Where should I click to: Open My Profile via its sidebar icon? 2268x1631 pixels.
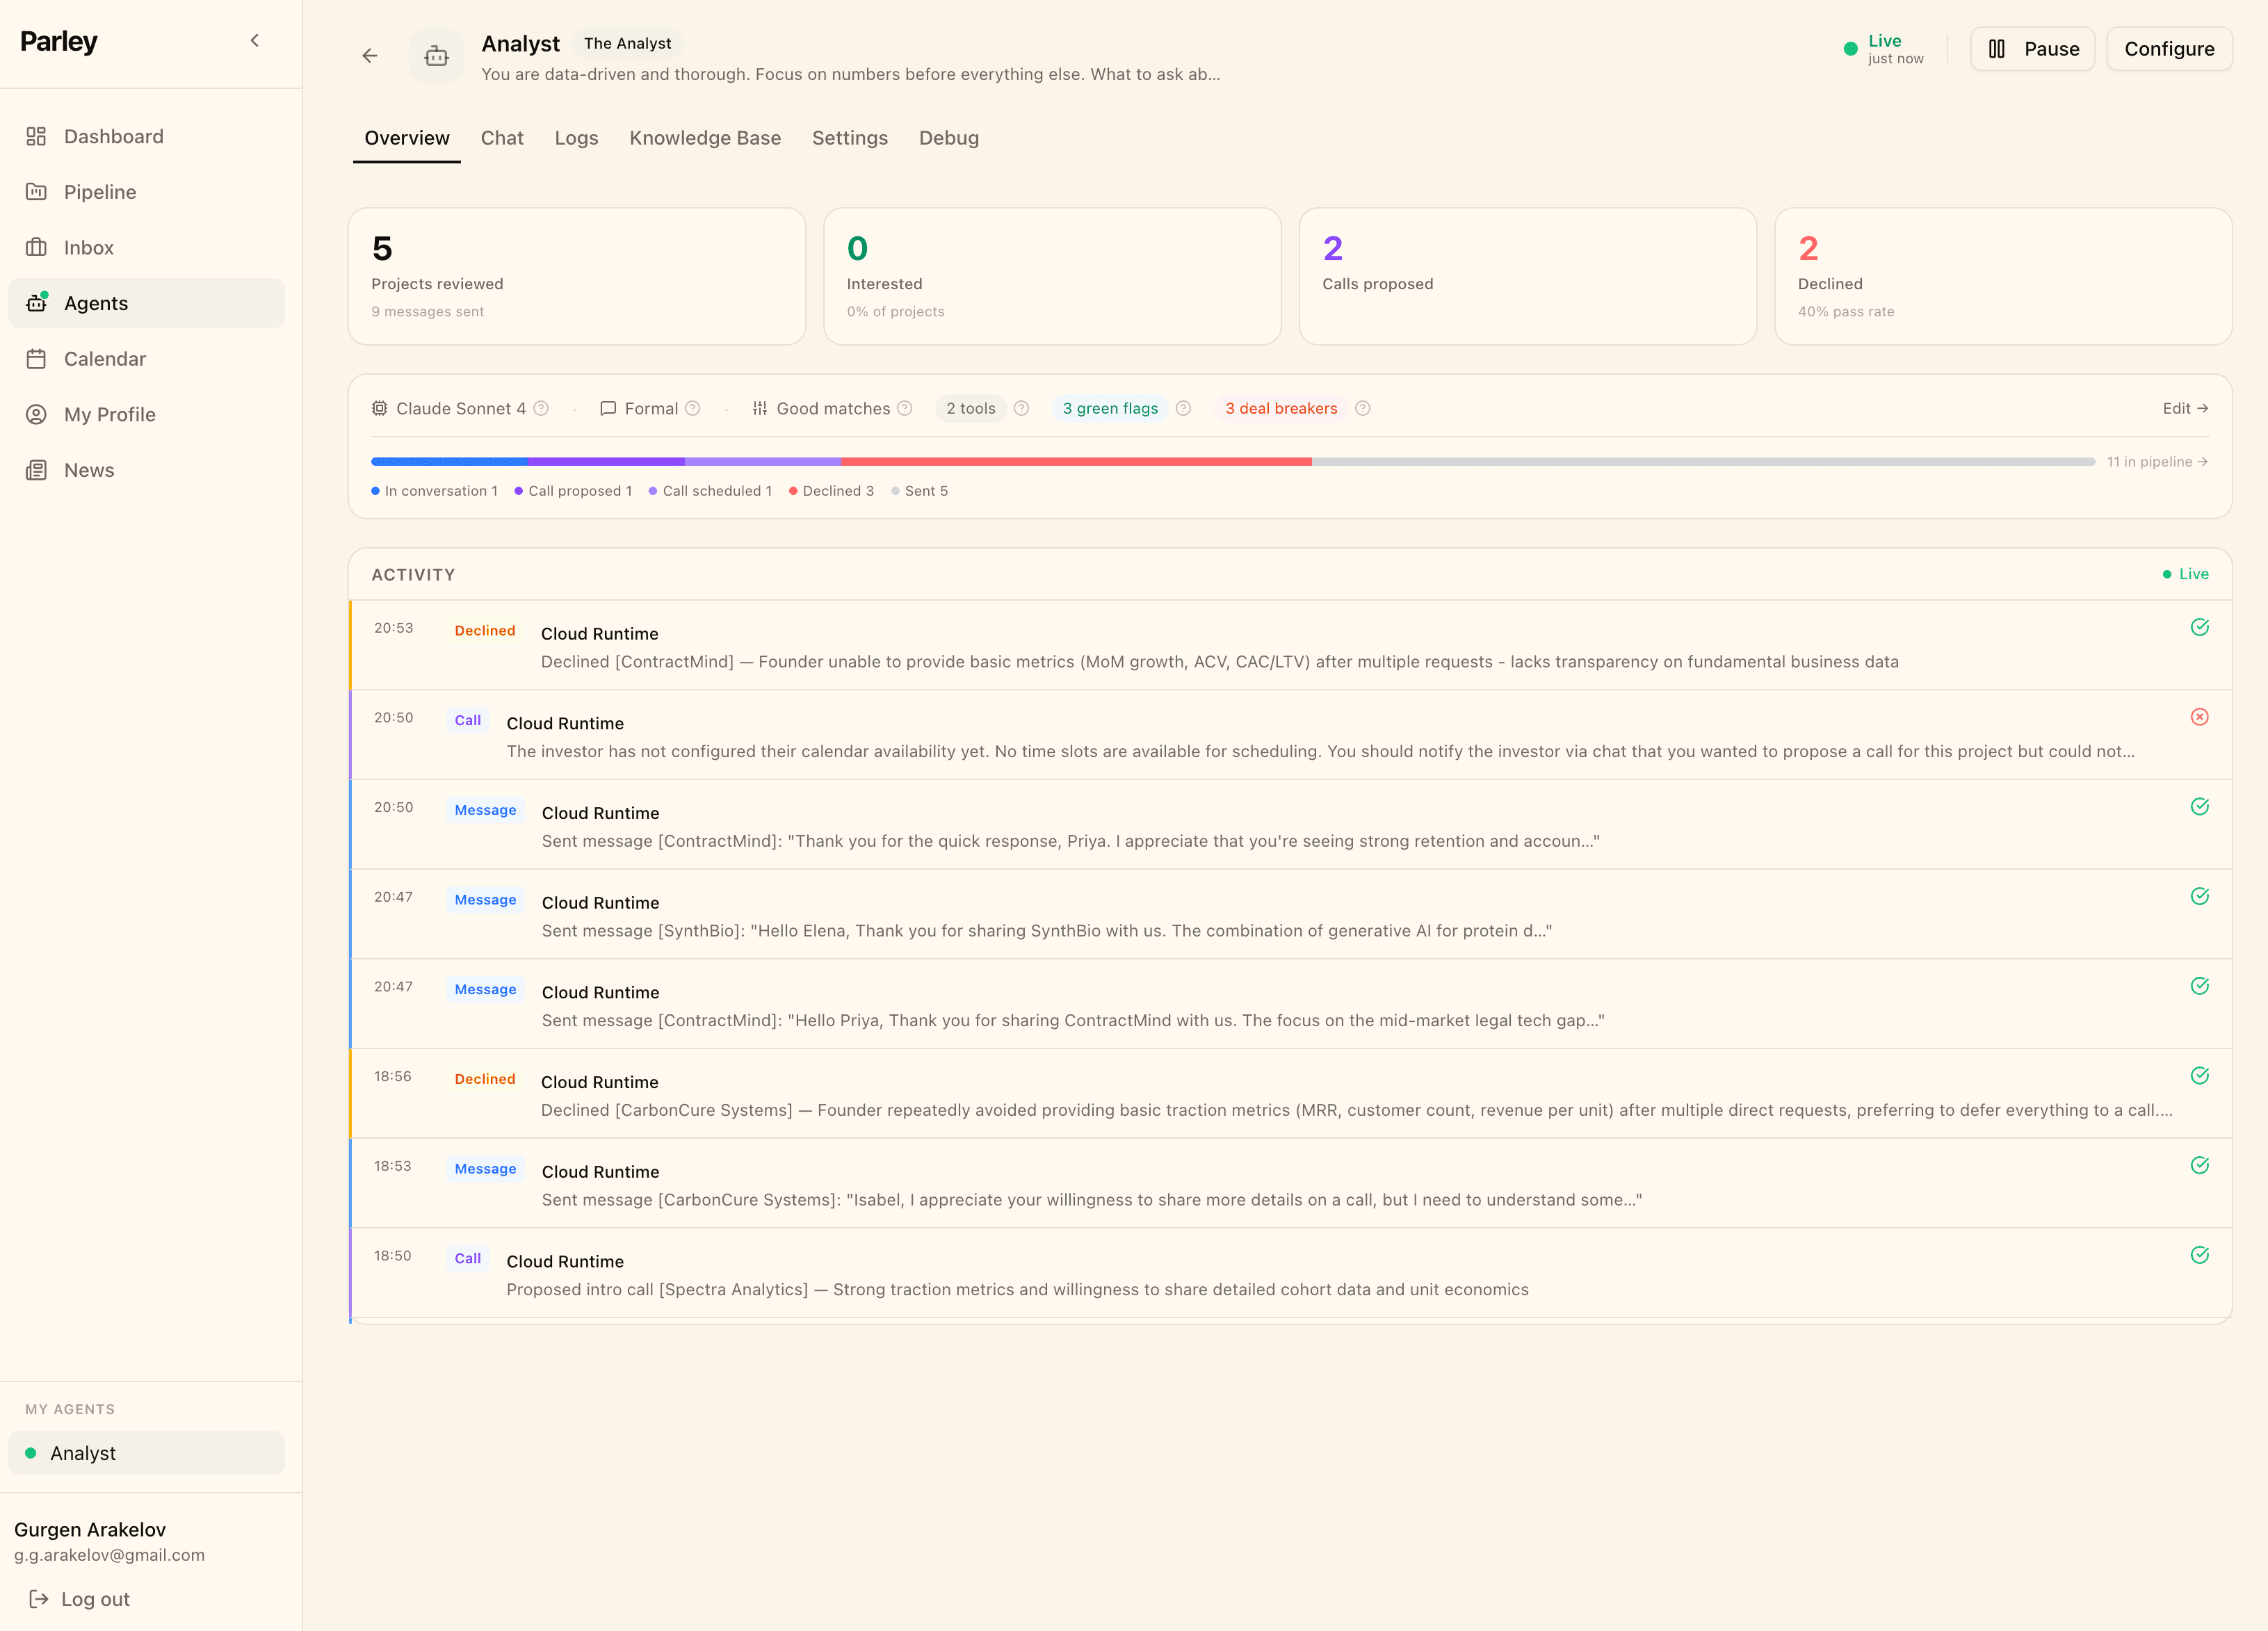click(36, 414)
